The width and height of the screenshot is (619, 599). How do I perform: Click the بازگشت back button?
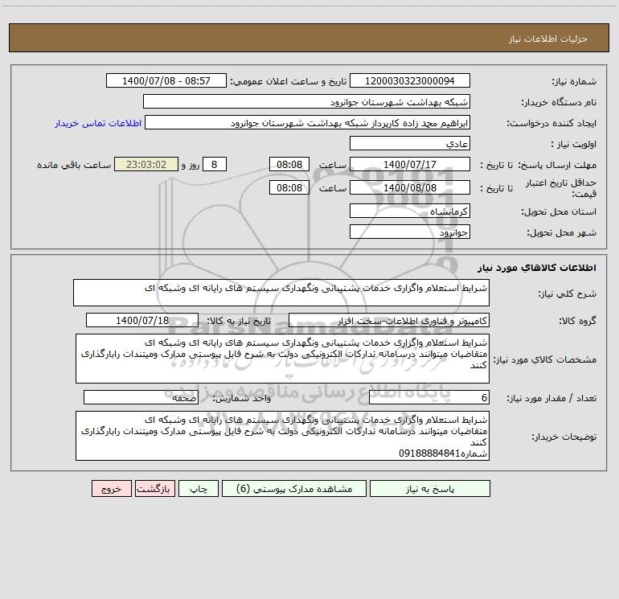(x=154, y=488)
